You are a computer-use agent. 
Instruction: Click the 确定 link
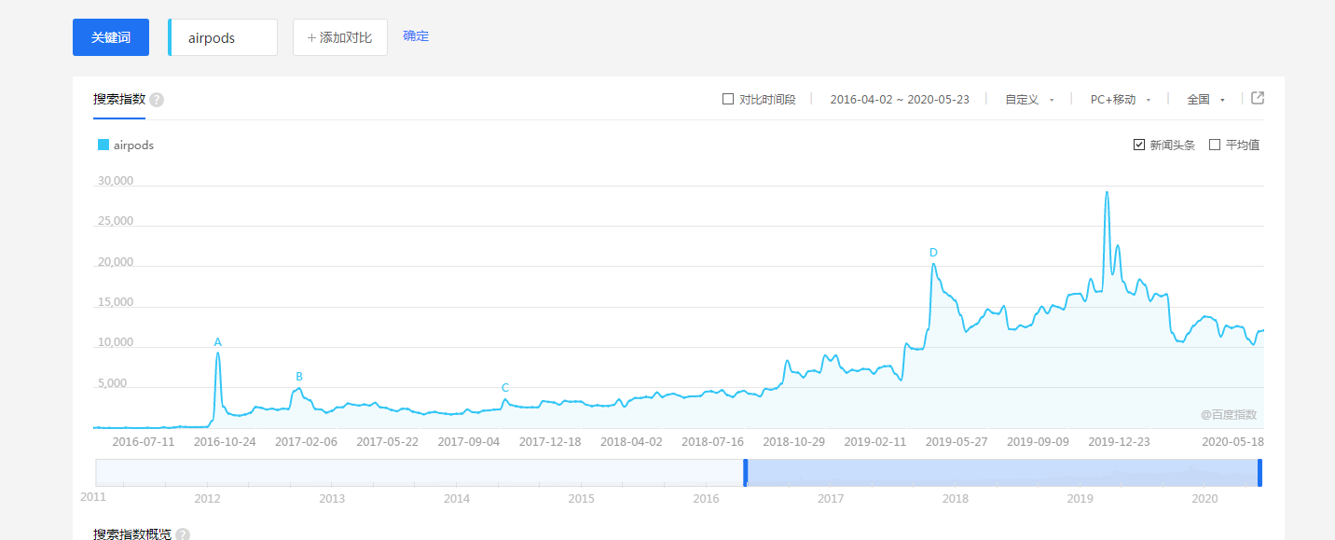pyautogui.click(x=416, y=36)
